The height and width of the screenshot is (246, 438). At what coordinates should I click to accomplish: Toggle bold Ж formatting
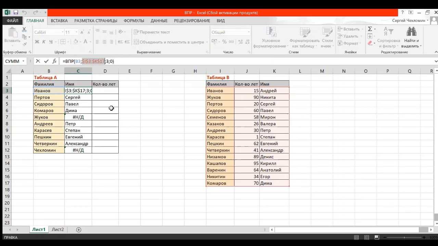point(37,42)
